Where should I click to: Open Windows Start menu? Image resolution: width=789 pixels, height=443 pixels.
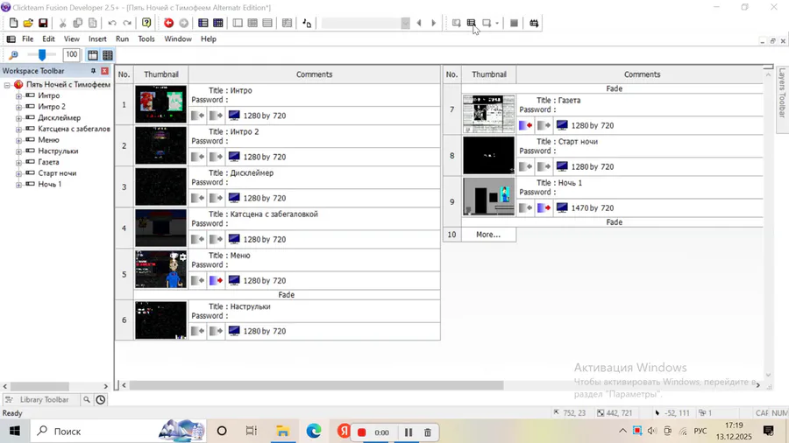15,432
